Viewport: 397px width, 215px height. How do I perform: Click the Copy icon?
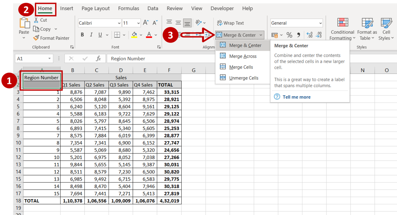36,29
